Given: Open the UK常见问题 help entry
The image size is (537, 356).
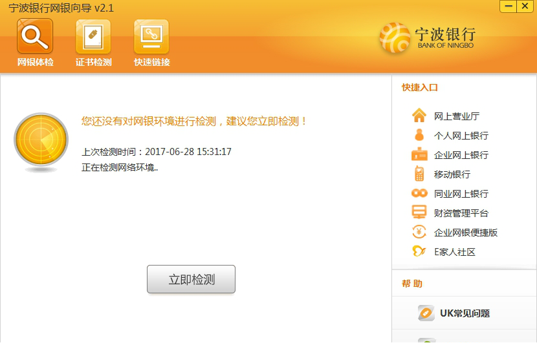Looking at the screenshot, I should [x=464, y=313].
